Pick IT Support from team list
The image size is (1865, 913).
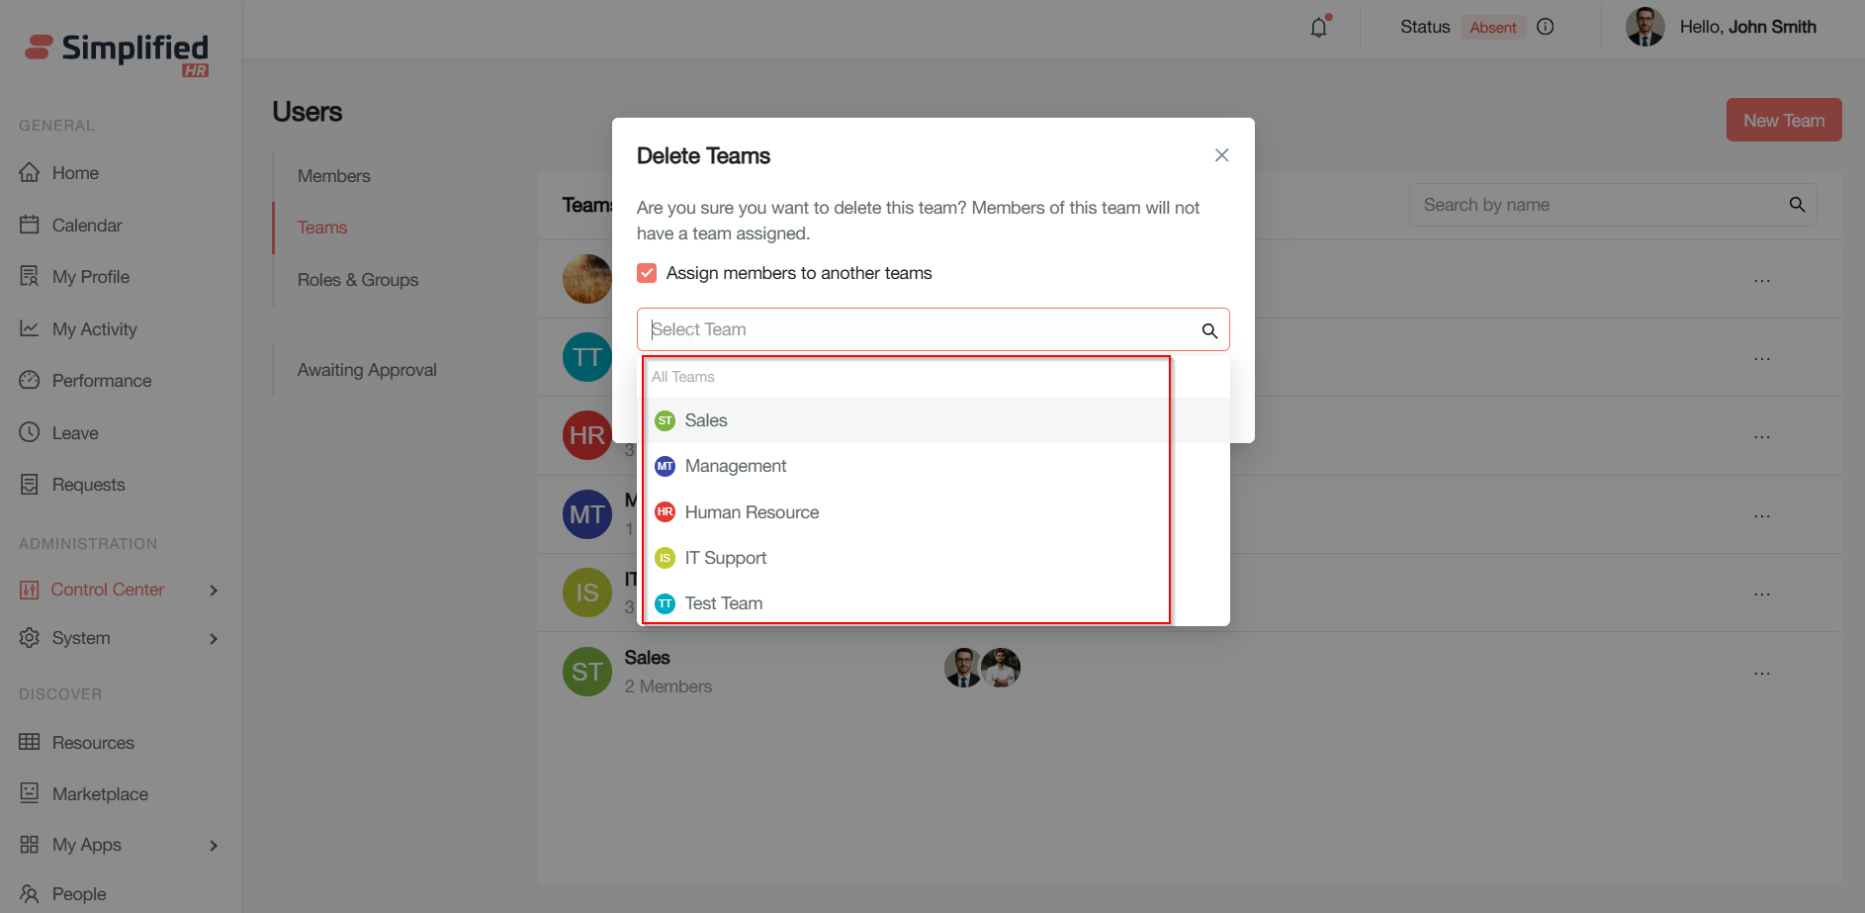pos(725,558)
